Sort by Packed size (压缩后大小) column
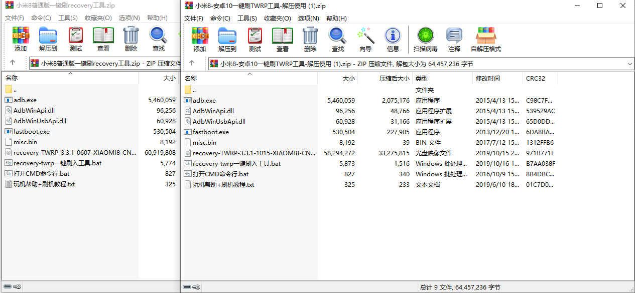The height and width of the screenshot is (293, 635). pyautogui.click(x=385, y=79)
